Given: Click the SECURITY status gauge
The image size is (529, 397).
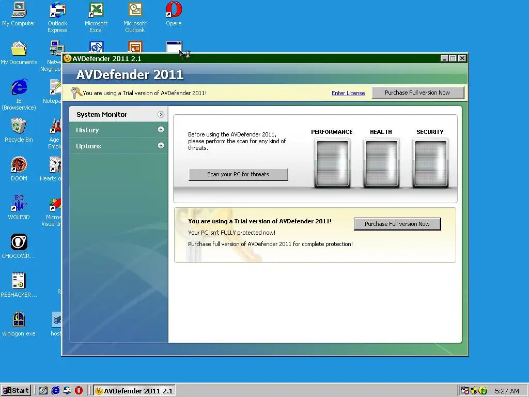Looking at the screenshot, I should [x=430, y=163].
